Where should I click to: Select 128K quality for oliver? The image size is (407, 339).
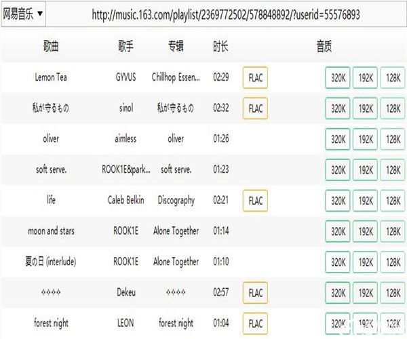[x=392, y=139]
